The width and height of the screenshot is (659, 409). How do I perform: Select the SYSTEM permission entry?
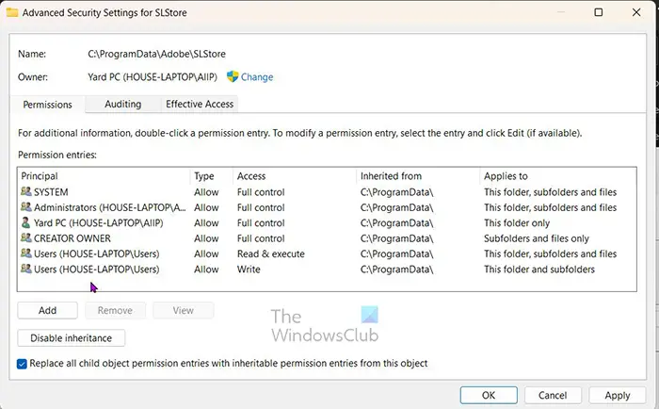[327, 192]
